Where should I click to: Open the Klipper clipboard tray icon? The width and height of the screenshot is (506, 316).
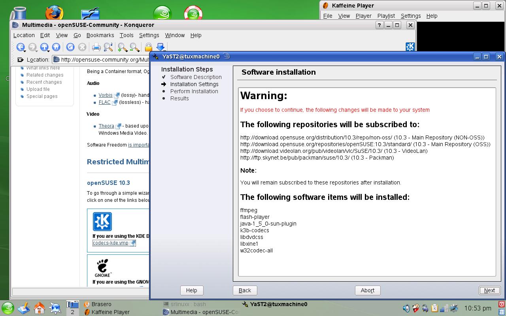[434, 308]
